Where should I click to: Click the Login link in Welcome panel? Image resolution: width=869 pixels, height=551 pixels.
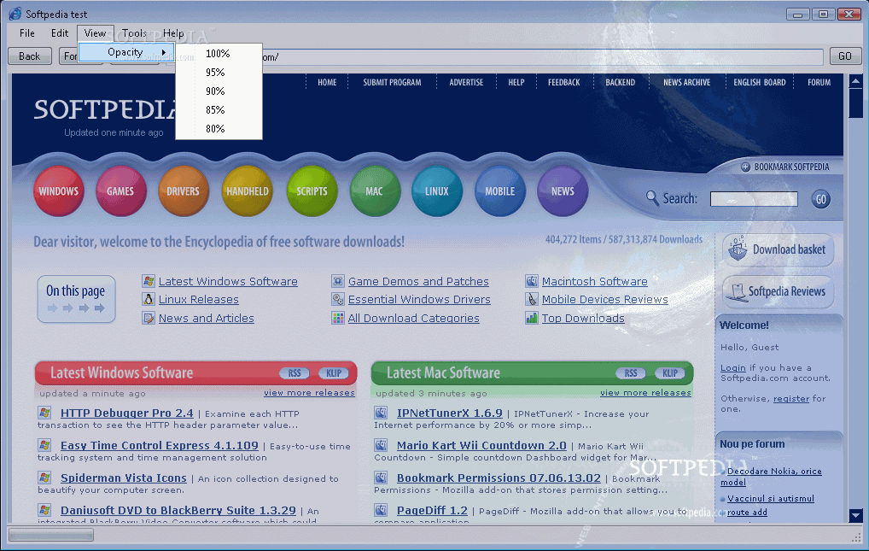click(x=732, y=368)
